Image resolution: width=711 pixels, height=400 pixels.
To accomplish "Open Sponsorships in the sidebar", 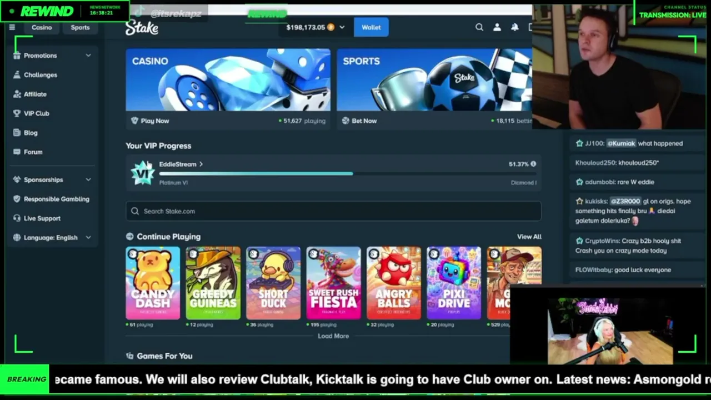I will (43, 180).
